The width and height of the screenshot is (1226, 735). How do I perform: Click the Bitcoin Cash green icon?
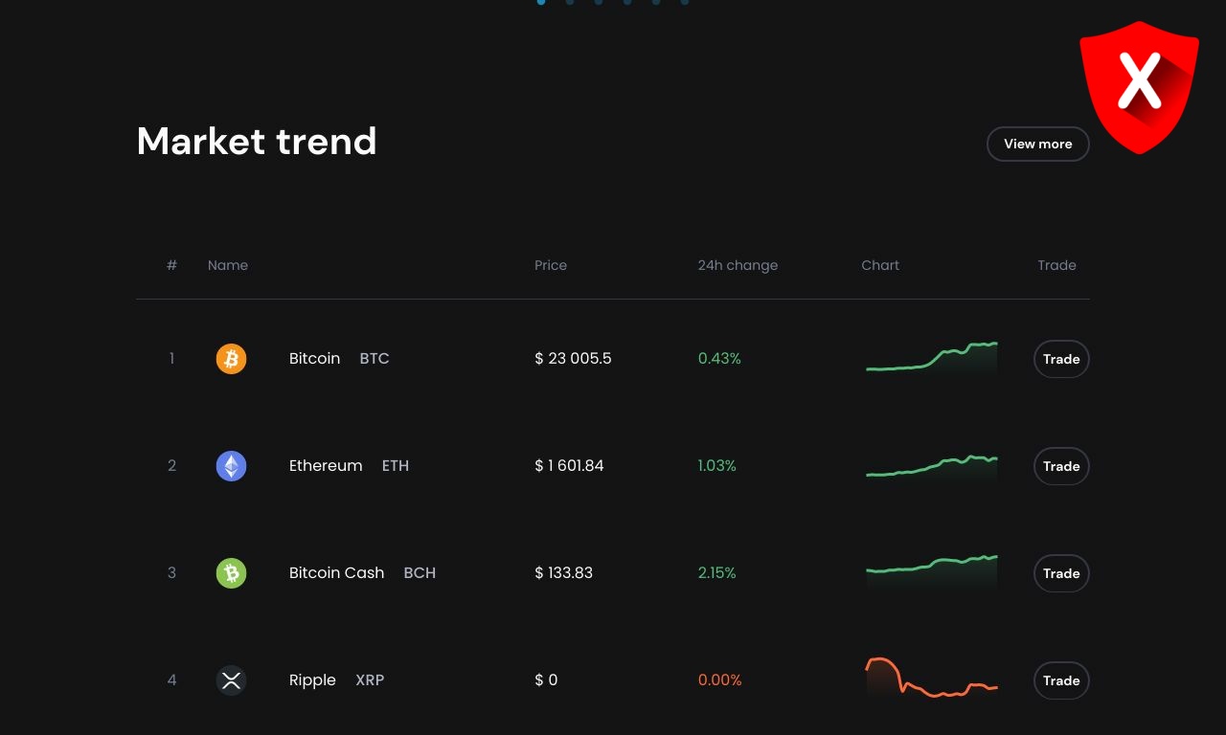pos(231,573)
